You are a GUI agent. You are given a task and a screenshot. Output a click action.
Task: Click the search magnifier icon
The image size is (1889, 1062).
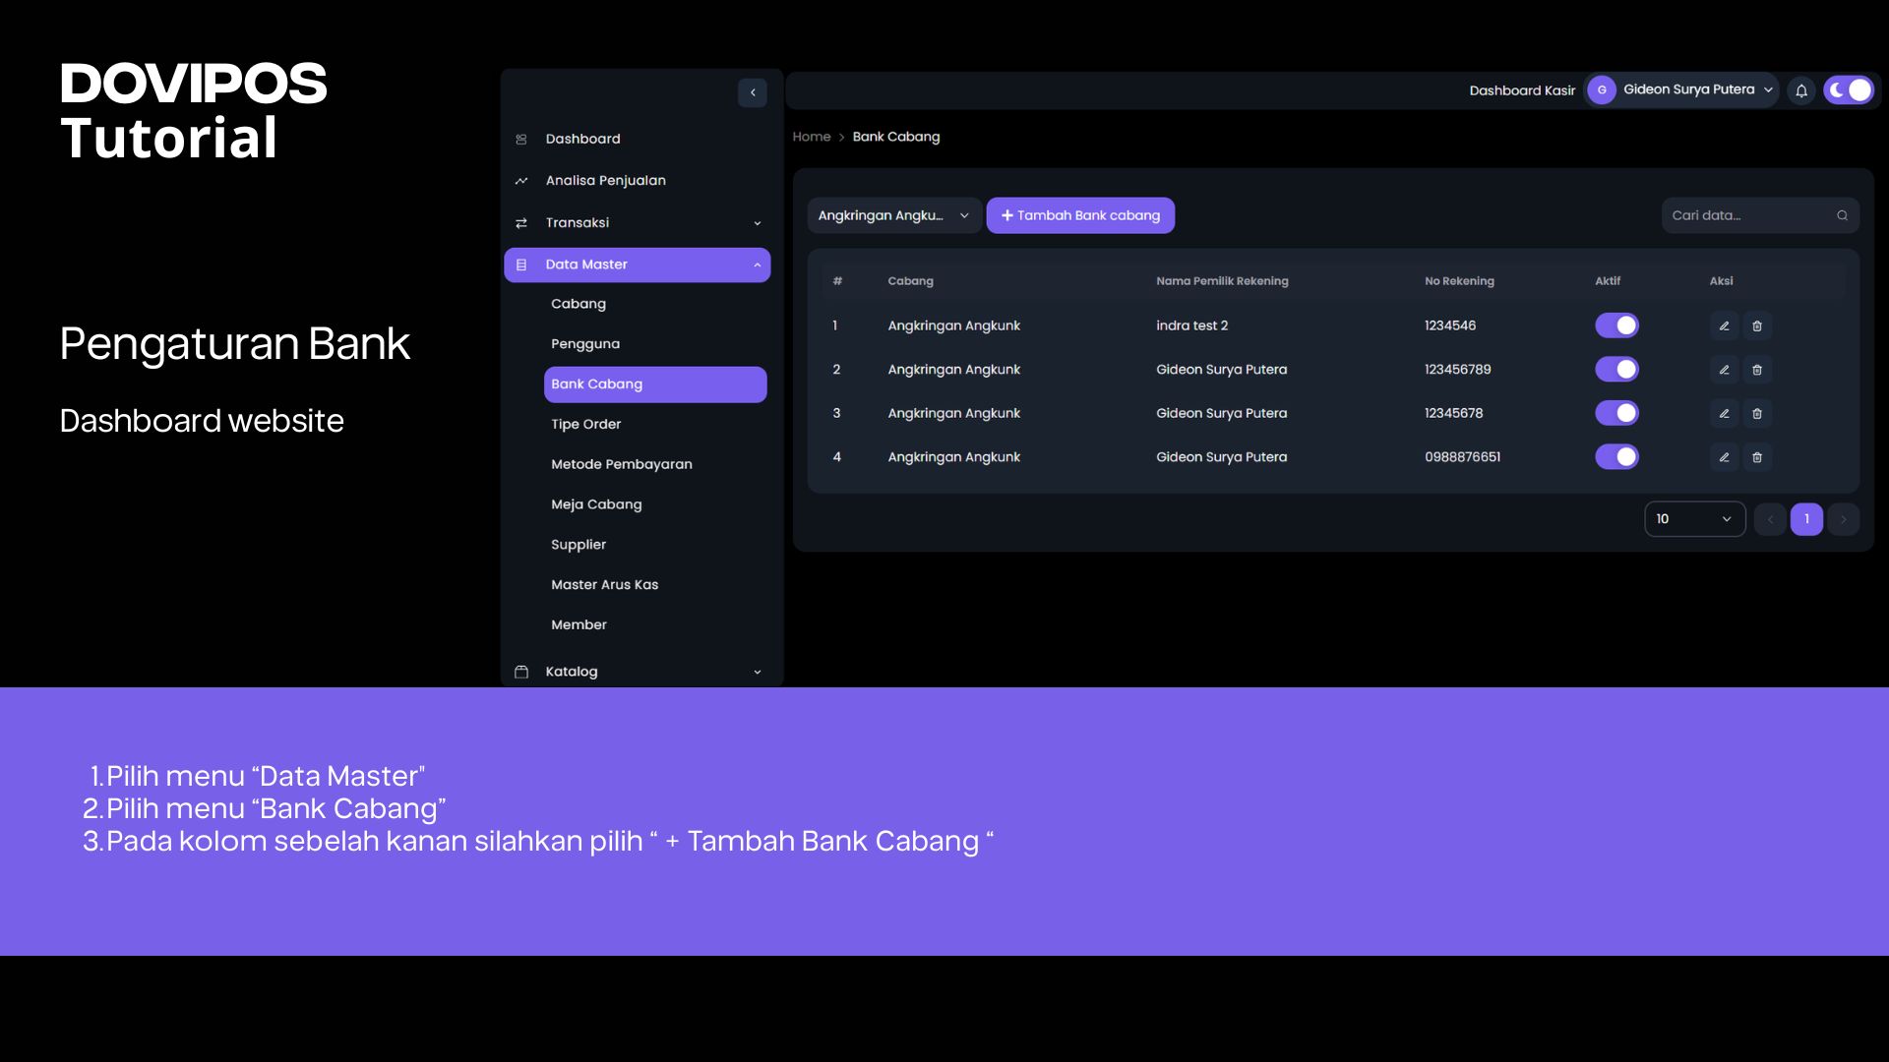pos(1842,215)
